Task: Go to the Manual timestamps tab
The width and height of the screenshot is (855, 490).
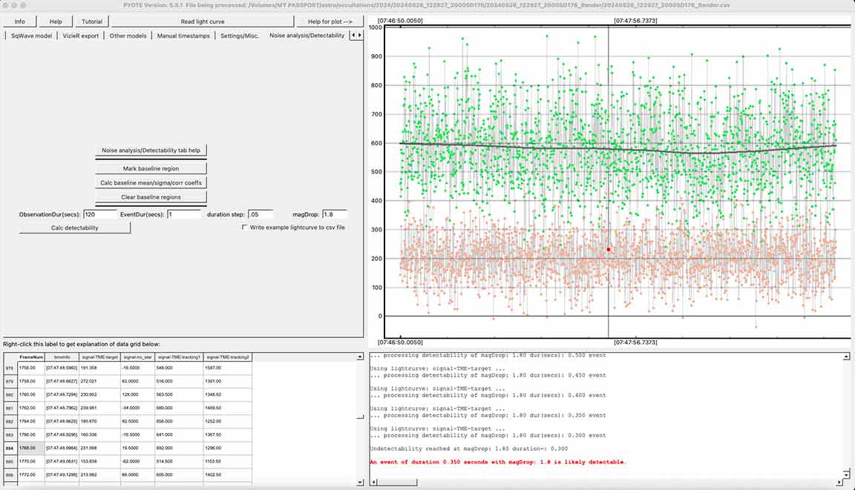Action: [183, 36]
